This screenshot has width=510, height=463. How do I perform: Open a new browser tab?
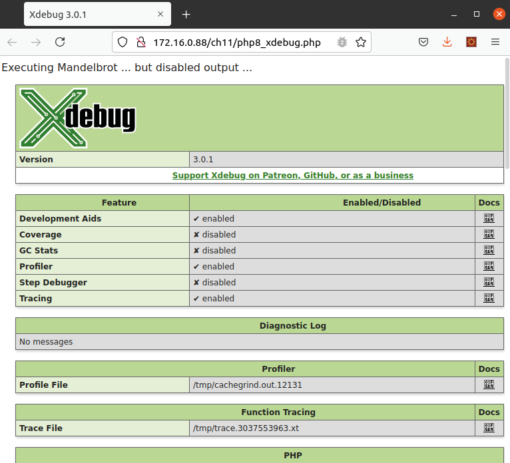pos(186,14)
